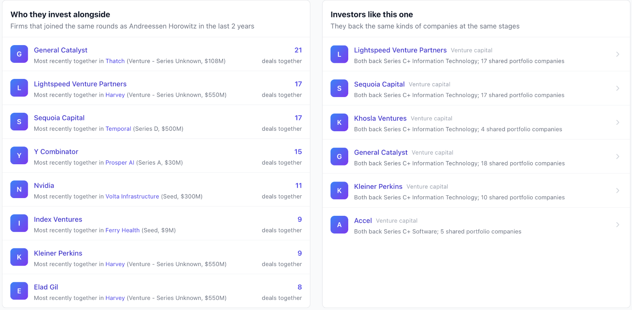Click the '(Series D, $500M)' round text
The image size is (632, 310).
tap(158, 129)
